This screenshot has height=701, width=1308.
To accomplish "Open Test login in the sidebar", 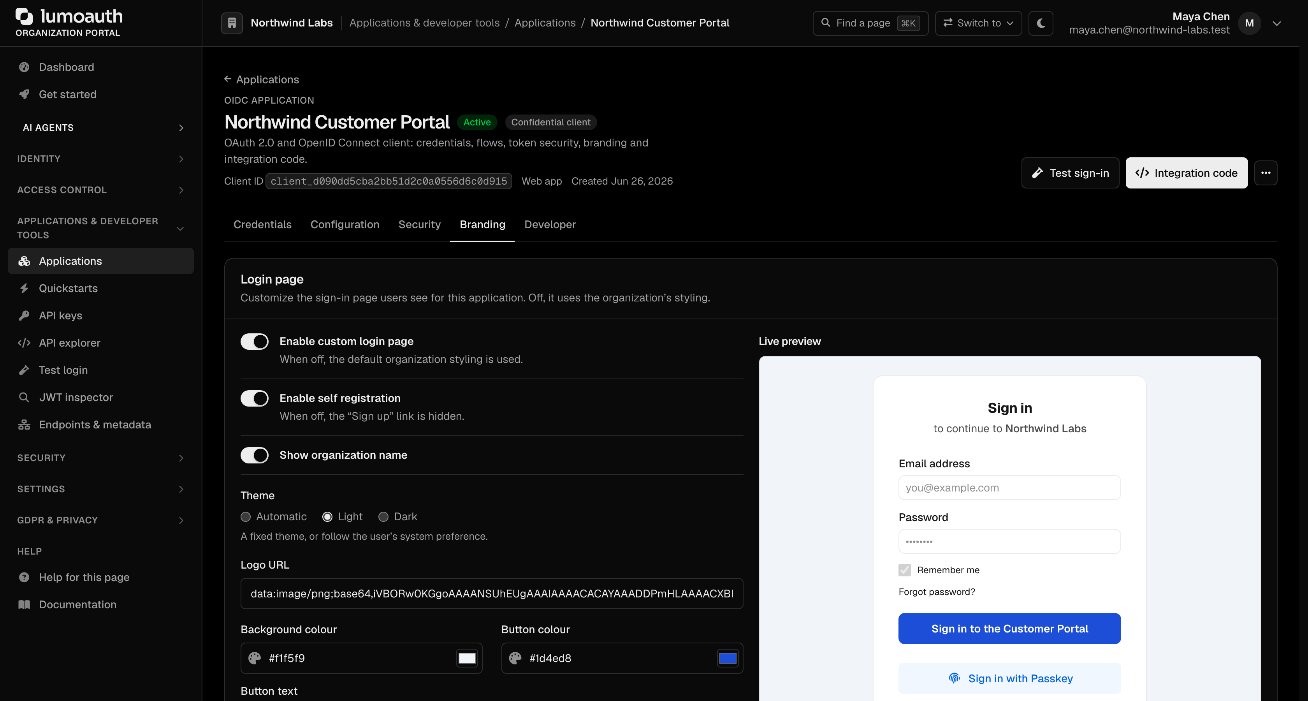I will [x=100, y=370].
